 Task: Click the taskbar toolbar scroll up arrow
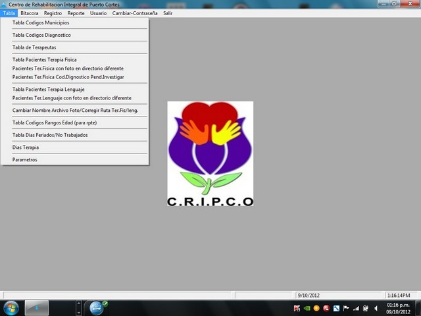(x=79, y=304)
